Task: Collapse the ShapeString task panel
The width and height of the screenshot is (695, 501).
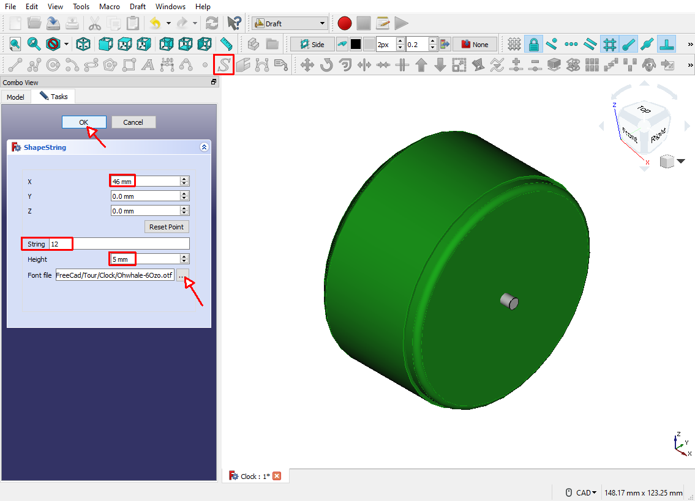Action: click(x=204, y=147)
